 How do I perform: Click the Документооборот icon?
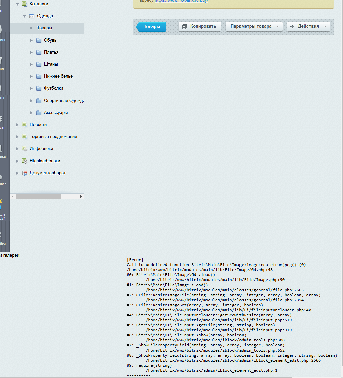[x=25, y=173]
